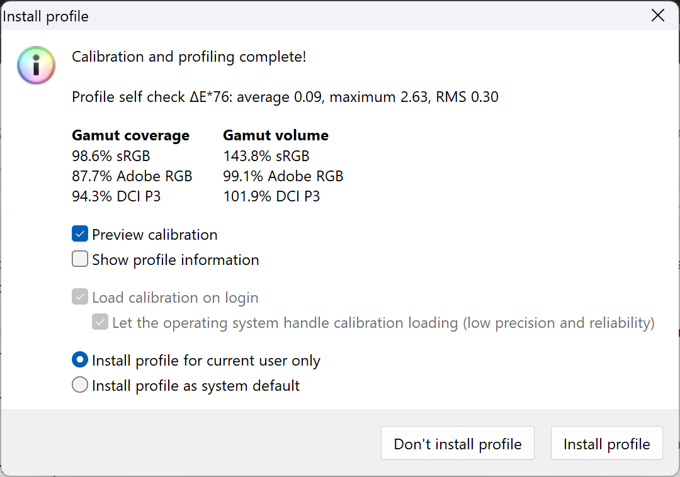Toggle operating system calibration loading checkbox

(100, 323)
